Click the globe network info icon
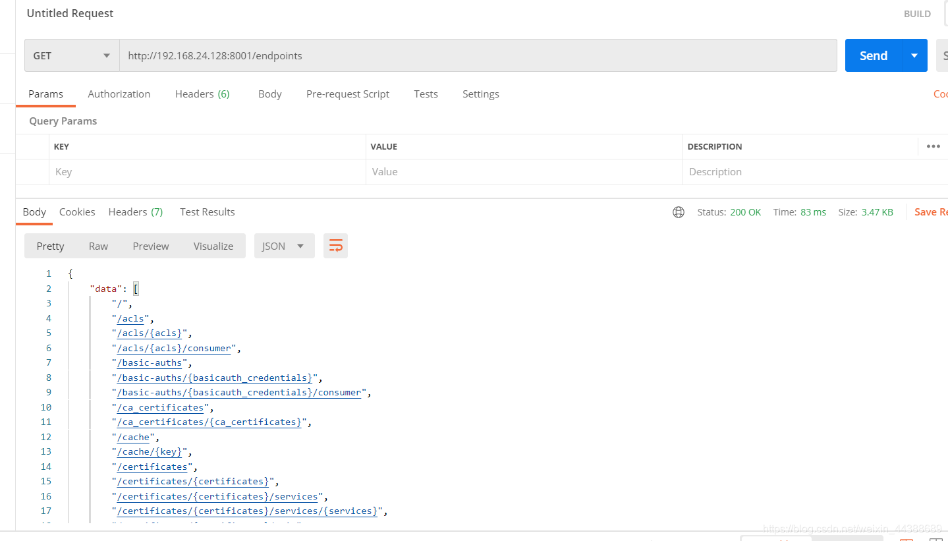Viewport: 948px width, 541px height. coord(679,212)
